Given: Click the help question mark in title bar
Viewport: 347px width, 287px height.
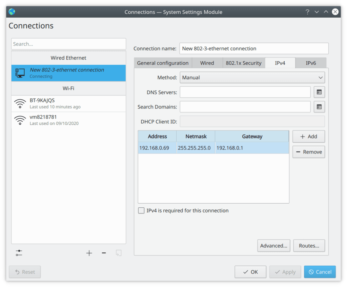Looking at the screenshot, I should pyautogui.click(x=307, y=12).
